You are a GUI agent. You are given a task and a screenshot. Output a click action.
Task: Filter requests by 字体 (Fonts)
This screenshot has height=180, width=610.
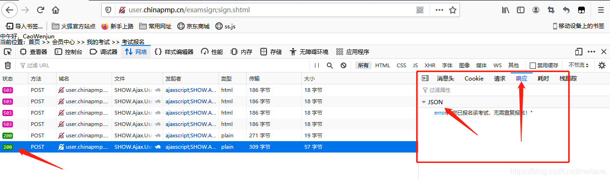(x=447, y=65)
